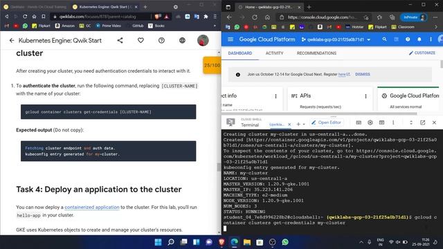Viewport: 443px width, 249px height.
Task: Click the 25/100 lab score badge
Action: 212,65
